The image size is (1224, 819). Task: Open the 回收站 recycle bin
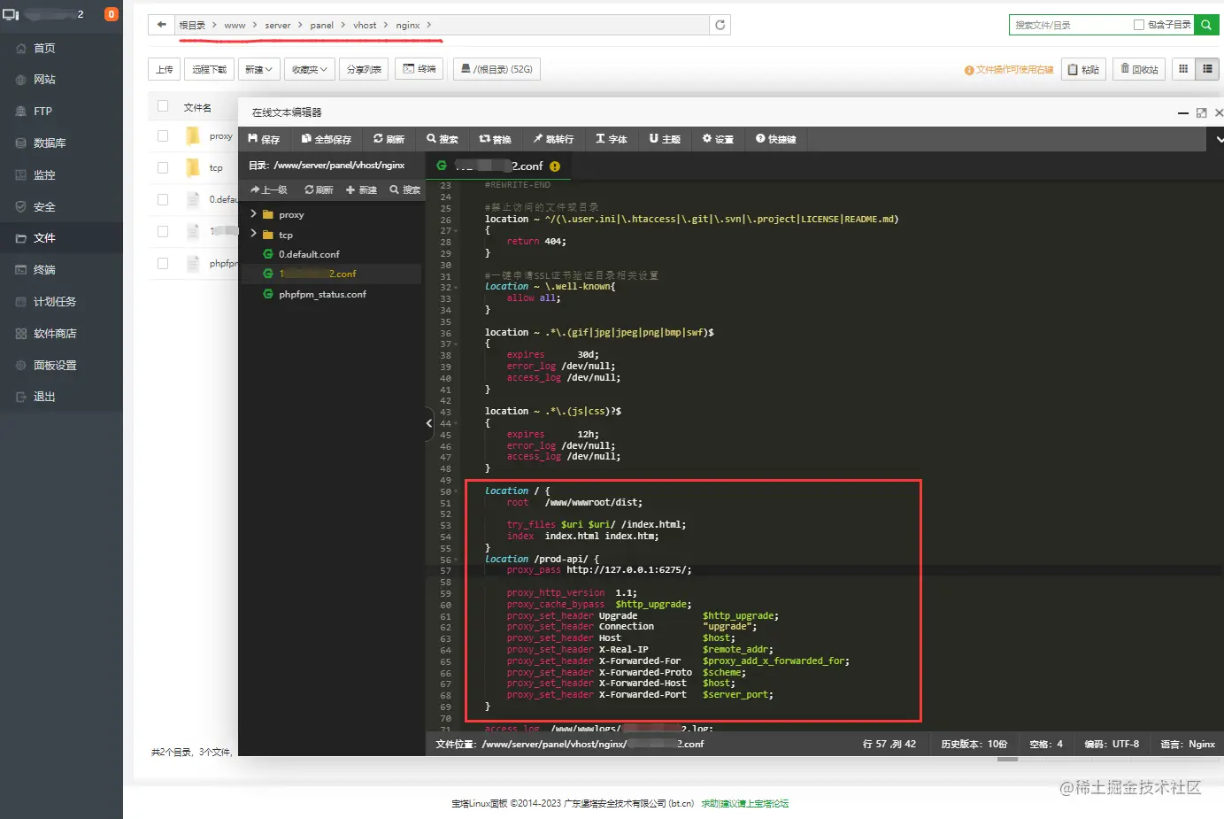point(1139,69)
